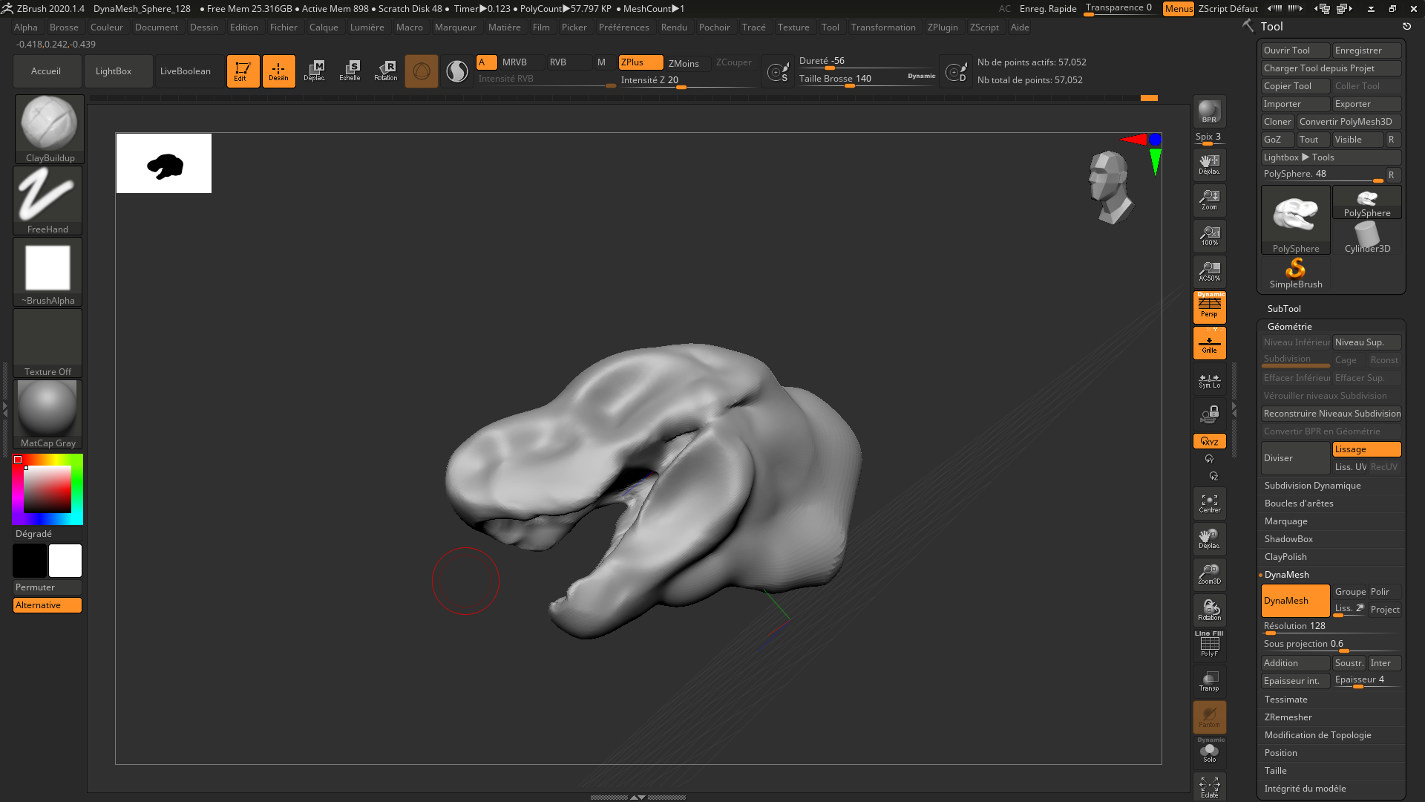Adjust the Intensité Z slider
1425x802 pixels.
tap(687, 81)
